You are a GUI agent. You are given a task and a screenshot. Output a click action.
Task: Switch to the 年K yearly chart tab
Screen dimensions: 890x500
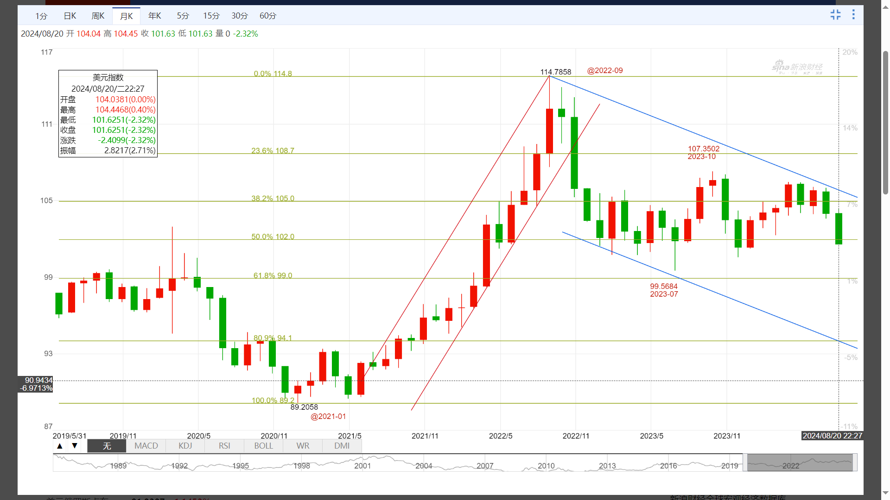[155, 16]
